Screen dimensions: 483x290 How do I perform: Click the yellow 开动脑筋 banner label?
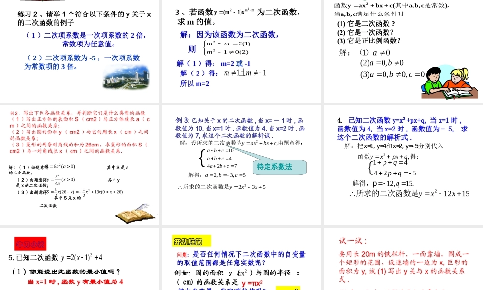pos(191,241)
